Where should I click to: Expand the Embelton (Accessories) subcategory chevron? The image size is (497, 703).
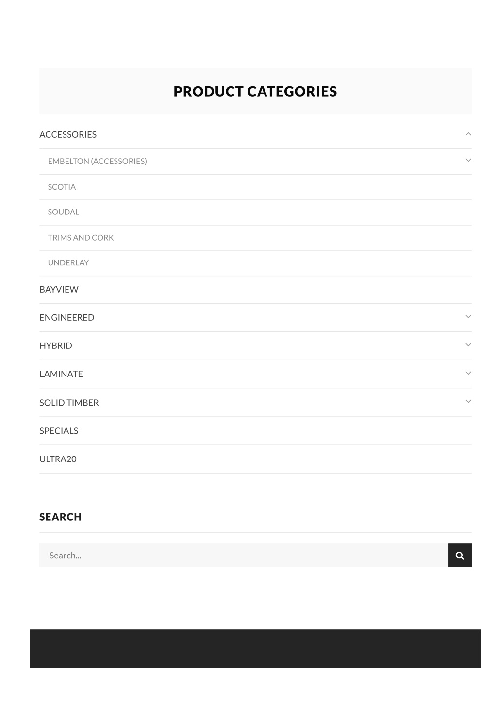click(x=468, y=160)
